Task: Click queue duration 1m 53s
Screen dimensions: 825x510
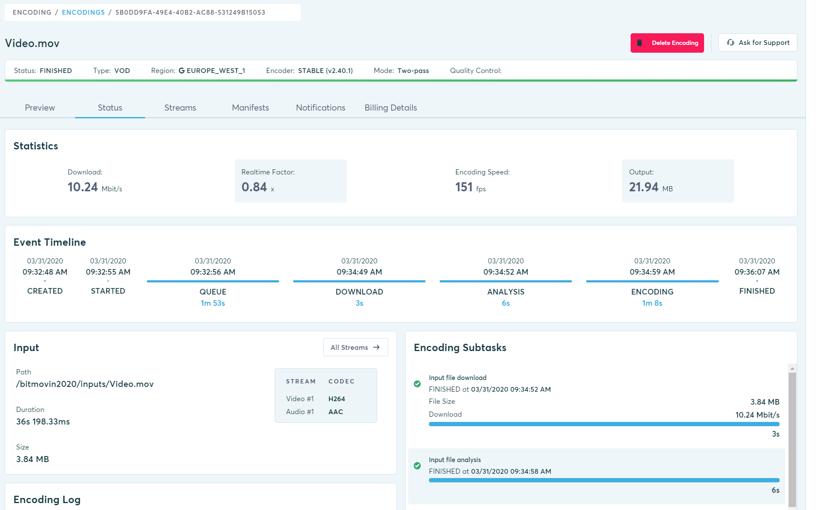Action: tap(213, 303)
